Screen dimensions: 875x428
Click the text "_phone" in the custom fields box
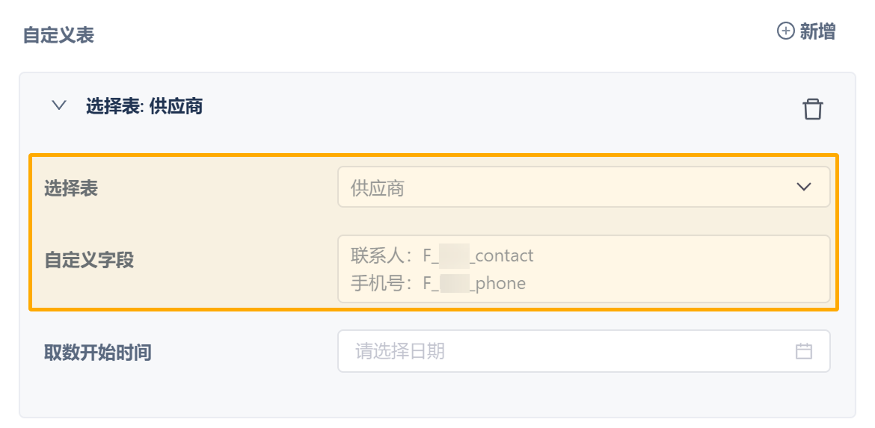(497, 283)
